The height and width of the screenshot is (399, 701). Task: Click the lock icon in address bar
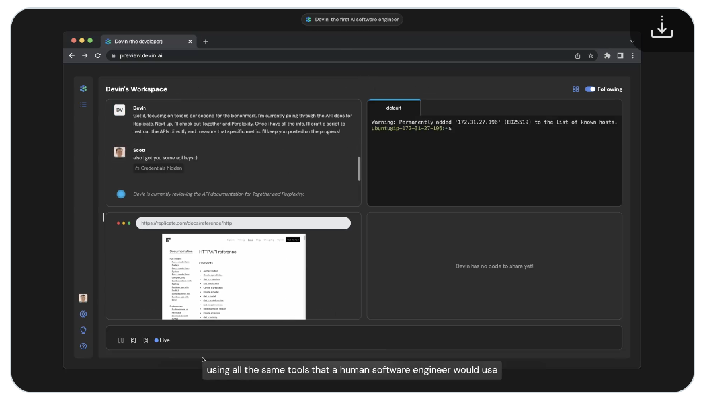114,56
